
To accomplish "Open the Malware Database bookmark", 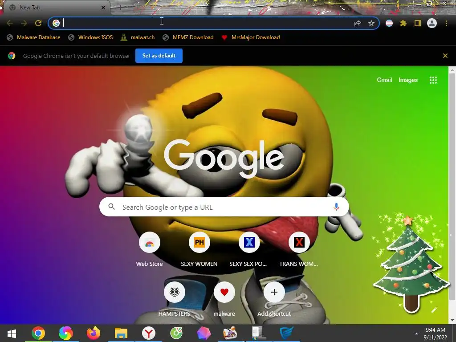I will pyautogui.click(x=33, y=37).
